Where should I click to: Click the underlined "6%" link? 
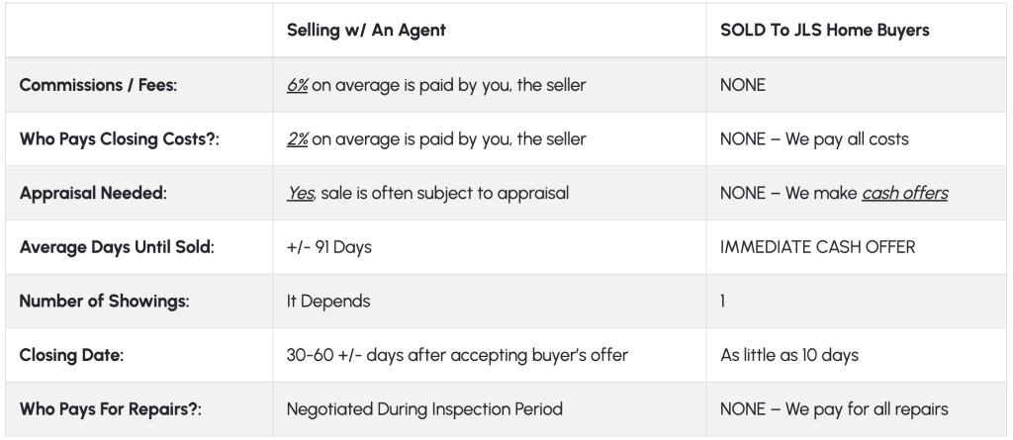[x=298, y=86]
